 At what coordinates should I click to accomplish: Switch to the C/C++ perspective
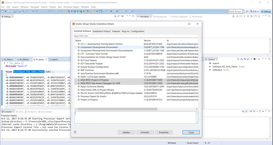tap(255, 11)
